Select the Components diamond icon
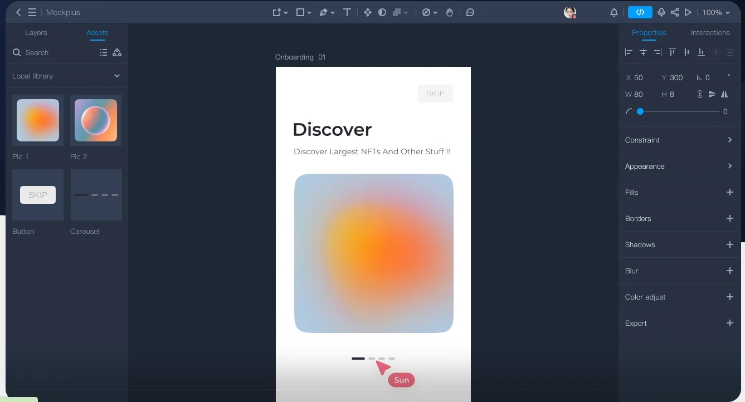 click(x=367, y=12)
